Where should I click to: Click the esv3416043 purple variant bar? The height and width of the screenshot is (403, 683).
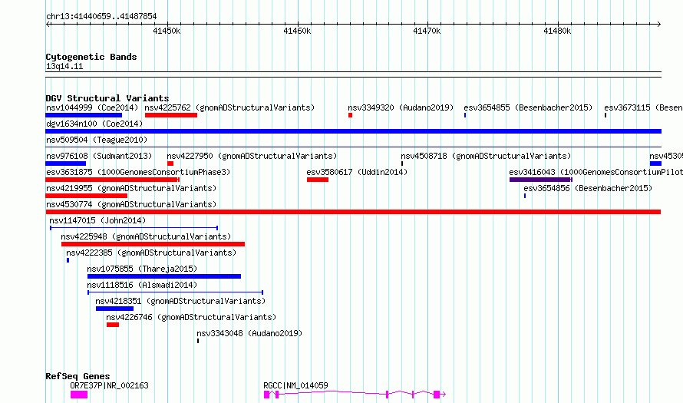click(x=540, y=180)
